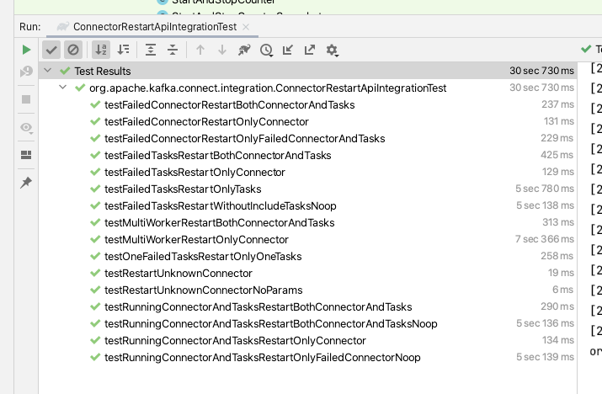Select testMultiWorkerRestartBothConnectorAndTasks

[x=307, y=223]
